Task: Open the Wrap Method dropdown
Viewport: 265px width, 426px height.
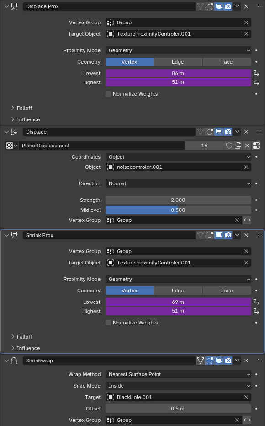Action: point(178,374)
